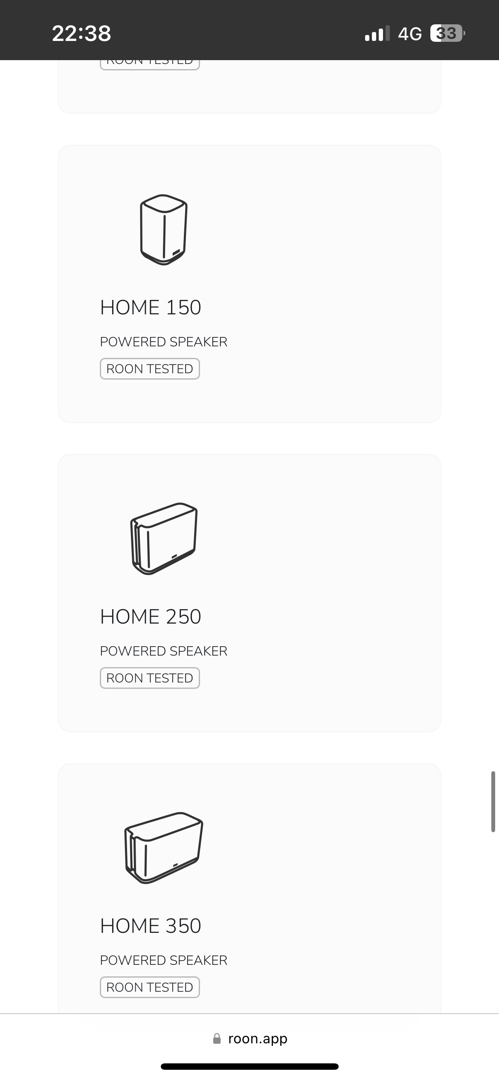The image size is (499, 1080).
Task: Tap the battery indicator showing 33
Action: click(x=447, y=33)
